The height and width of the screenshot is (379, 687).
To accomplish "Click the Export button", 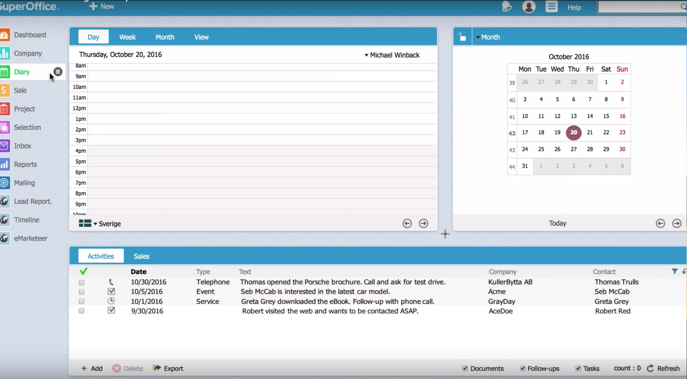I will 168,368.
